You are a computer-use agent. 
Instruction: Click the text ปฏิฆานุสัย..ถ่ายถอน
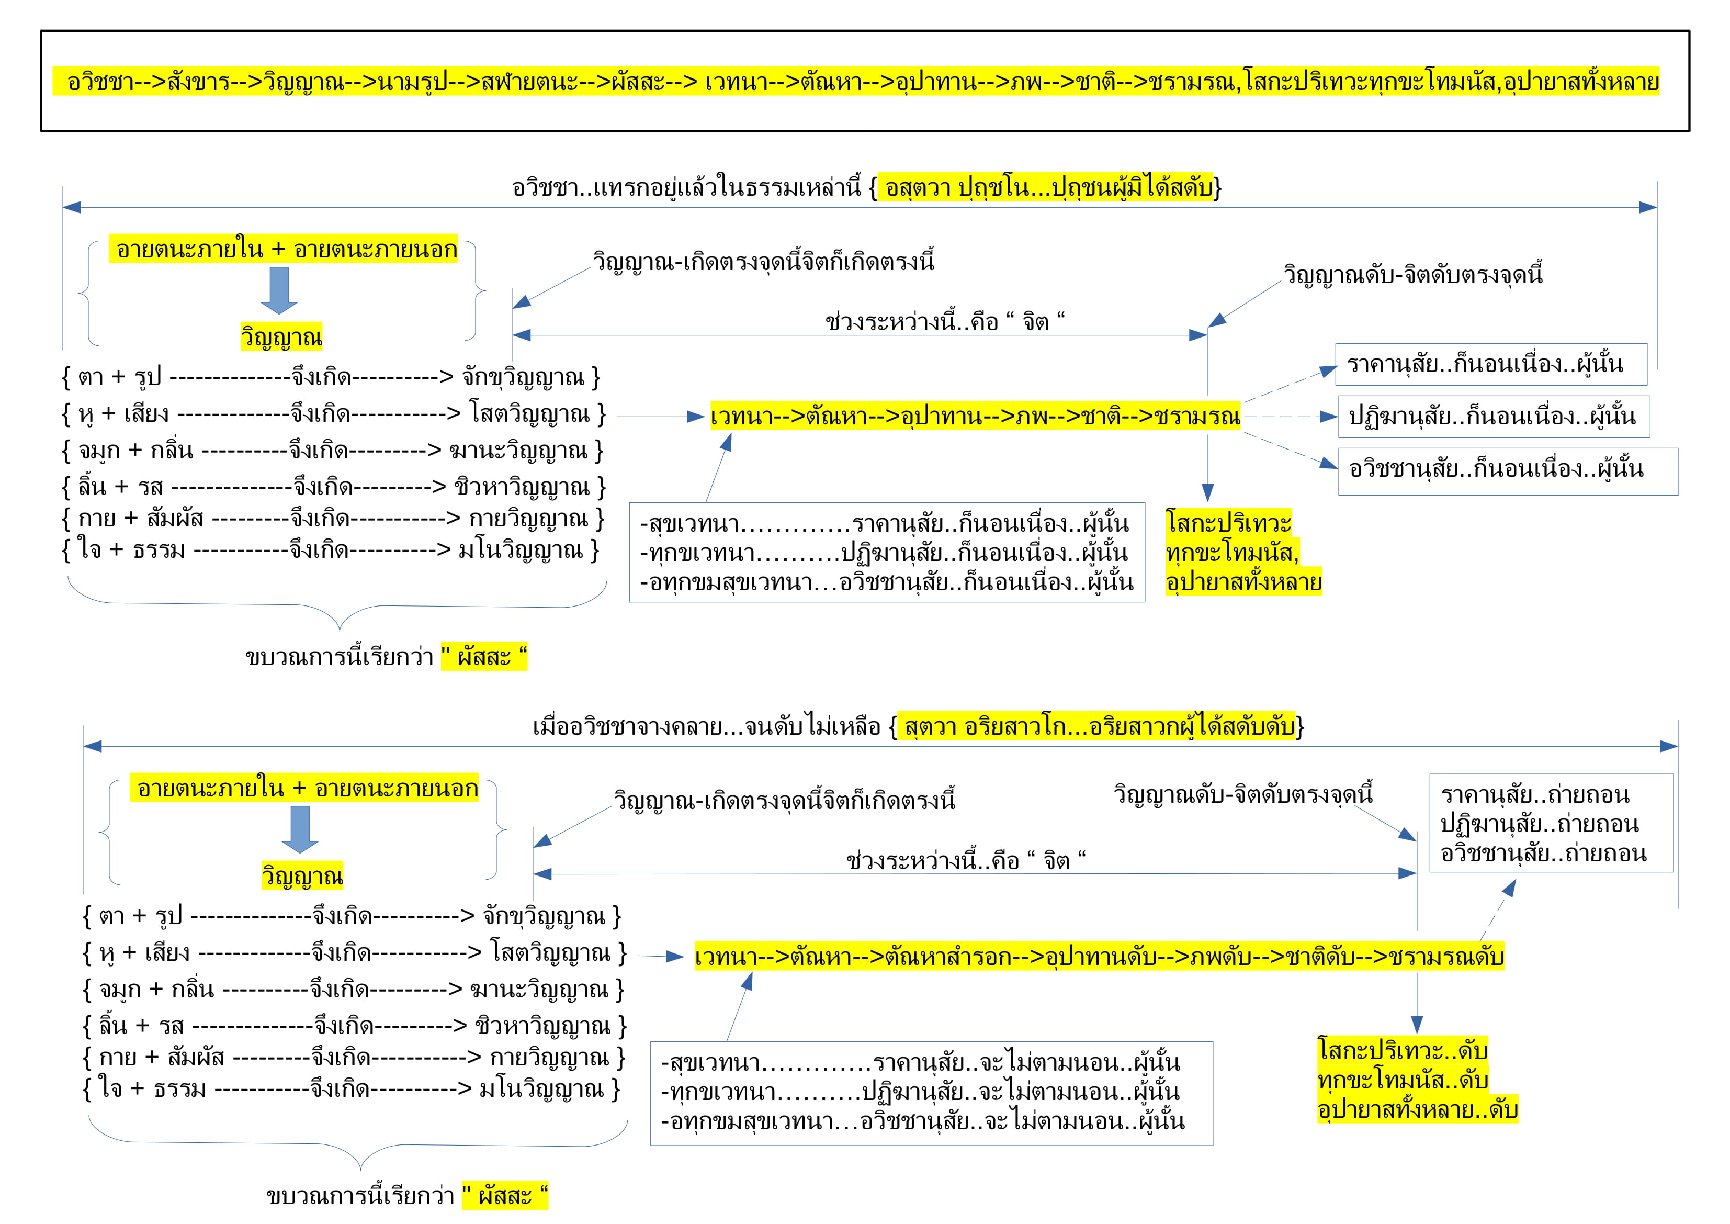pyautogui.click(x=1540, y=824)
